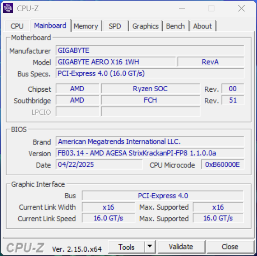Click the Current Link Speed value
257x256 pixels.
coord(108,218)
